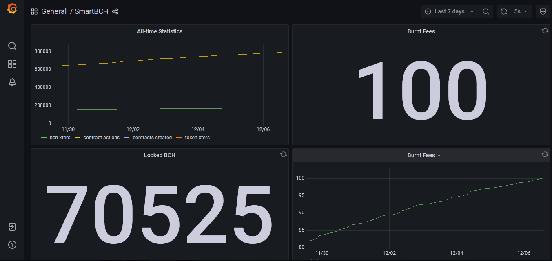Open the Locked BCH panel title
This screenshot has width=552, height=261.
[160, 155]
